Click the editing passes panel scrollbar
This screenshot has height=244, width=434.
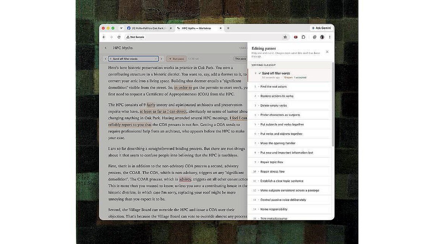[x=333, y=105]
